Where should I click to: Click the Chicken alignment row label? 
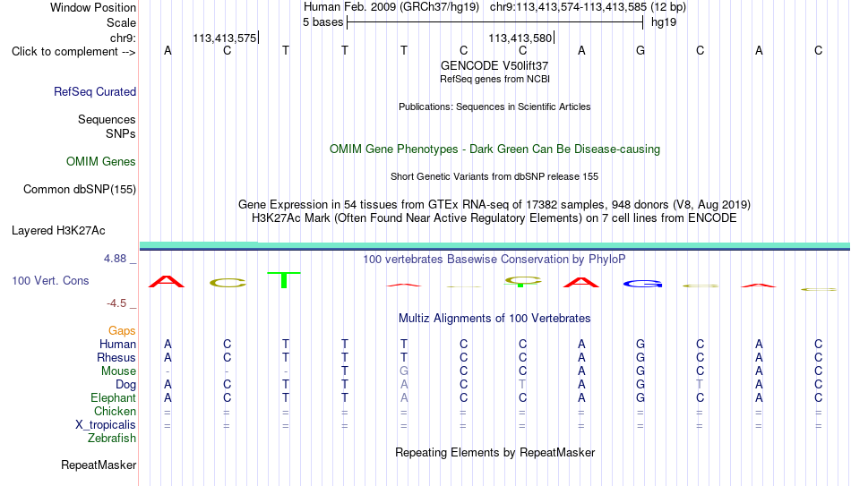[x=115, y=411]
